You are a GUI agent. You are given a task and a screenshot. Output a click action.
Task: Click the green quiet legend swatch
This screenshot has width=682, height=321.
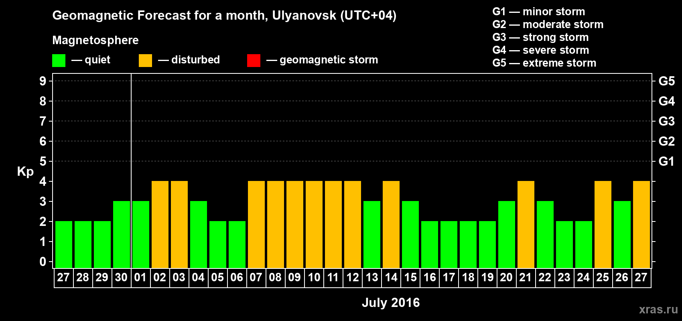tap(59, 61)
